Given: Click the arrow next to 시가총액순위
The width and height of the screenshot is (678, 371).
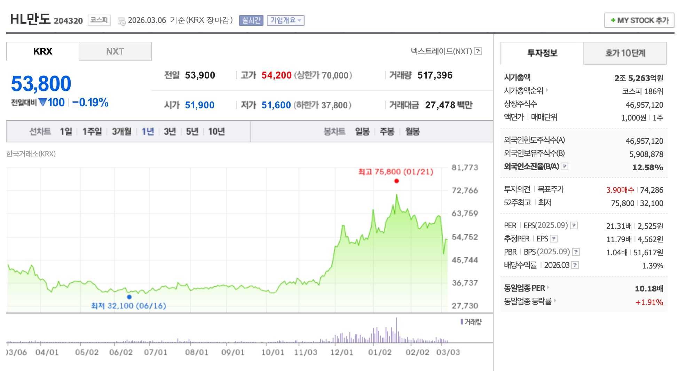Looking at the screenshot, I should click(x=547, y=90).
